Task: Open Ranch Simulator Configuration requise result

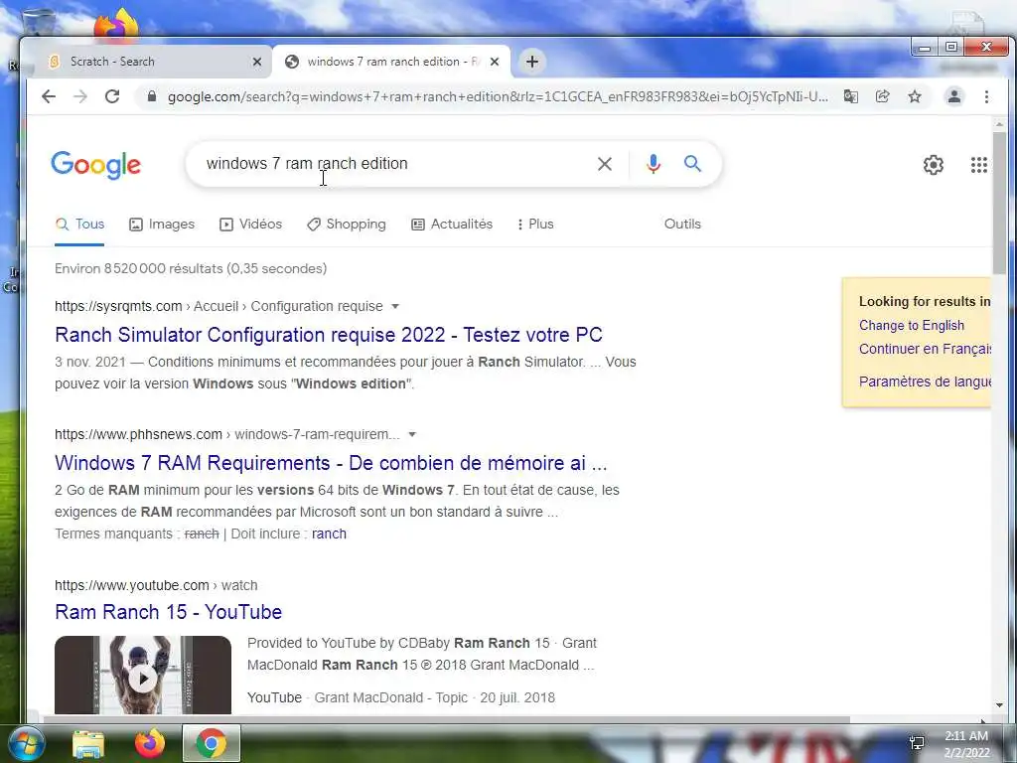Action: pos(329,335)
